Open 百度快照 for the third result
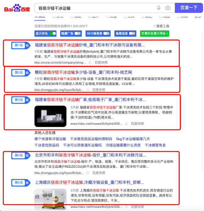Image resolution: width=204 pixels, height=211 pixels. pyautogui.click(x=138, y=124)
